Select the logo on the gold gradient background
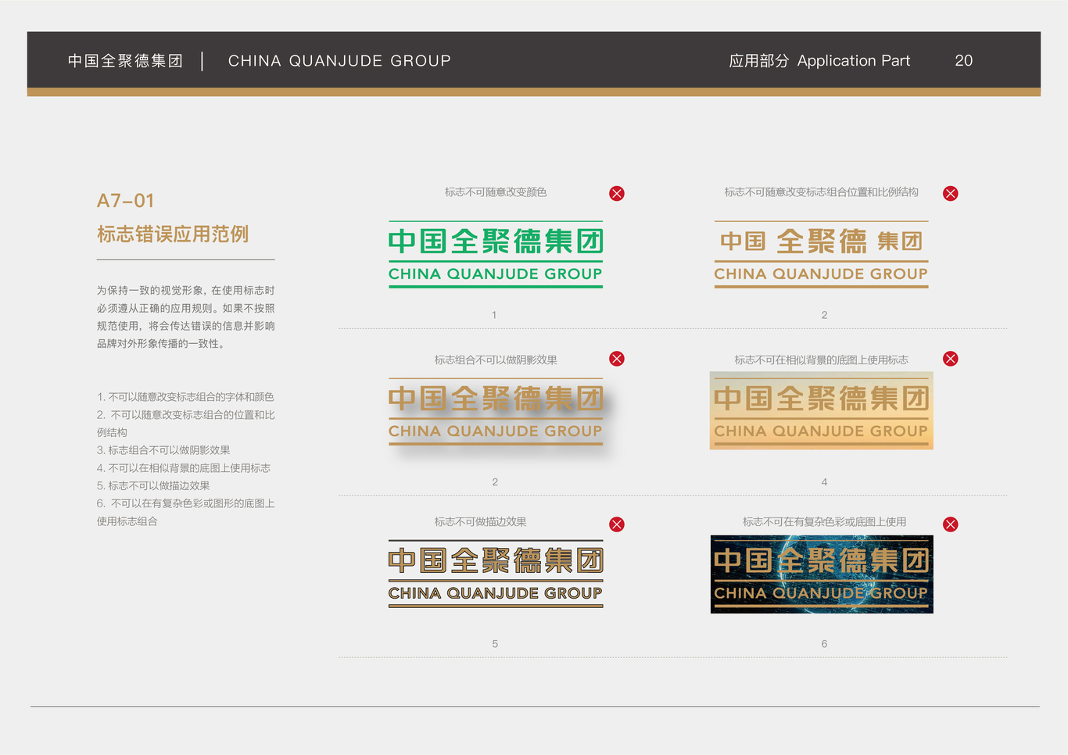 click(x=821, y=410)
